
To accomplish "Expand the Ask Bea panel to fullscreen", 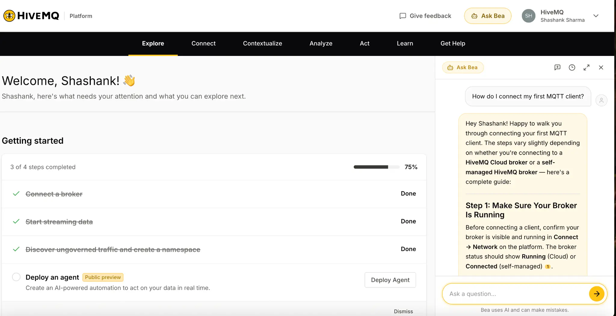I will tap(587, 67).
